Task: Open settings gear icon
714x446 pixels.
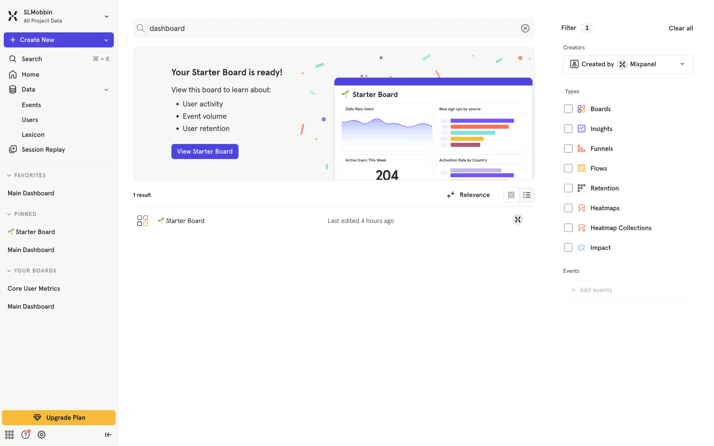Action: [x=41, y=434]
